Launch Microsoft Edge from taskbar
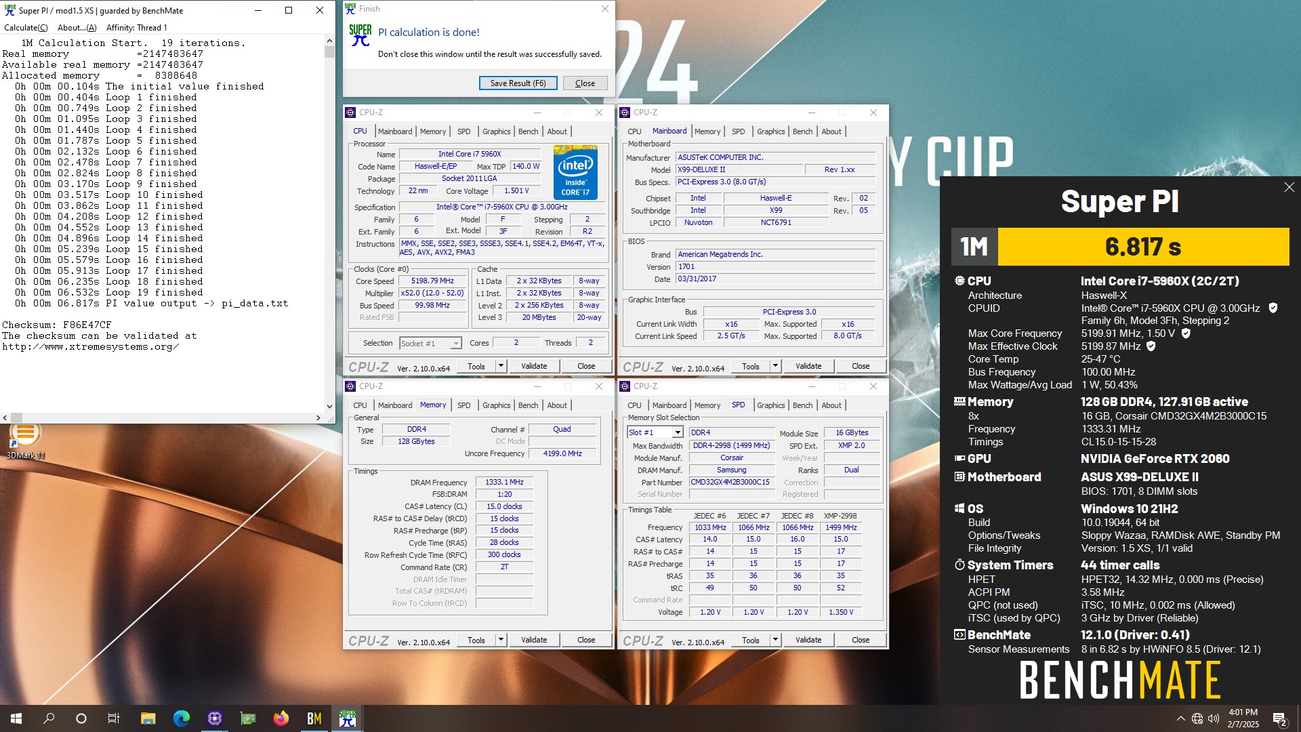This screenshot has height=732, width=1301. click(x=181, y=718)
